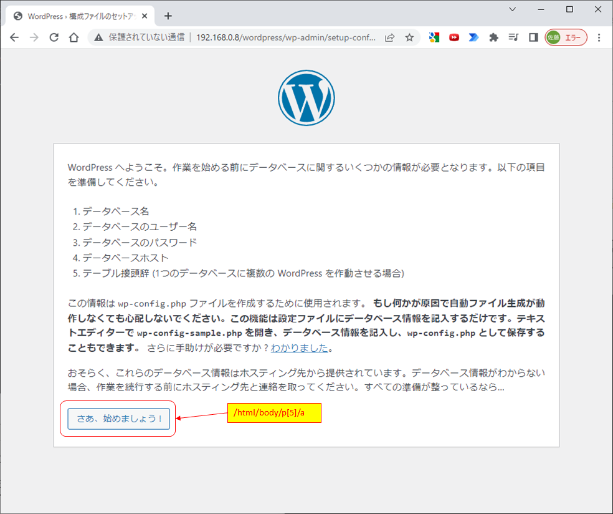
Task: Share this page via the share icon
Action: 390,37
